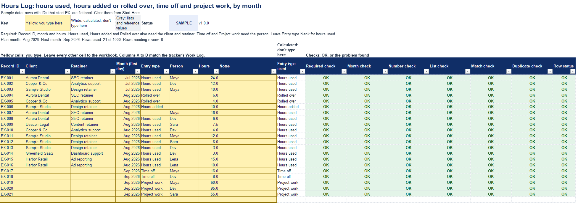Open the Required check filter dropdown
This screenshot has height=205, width=578.
click(x=344, y=72)
